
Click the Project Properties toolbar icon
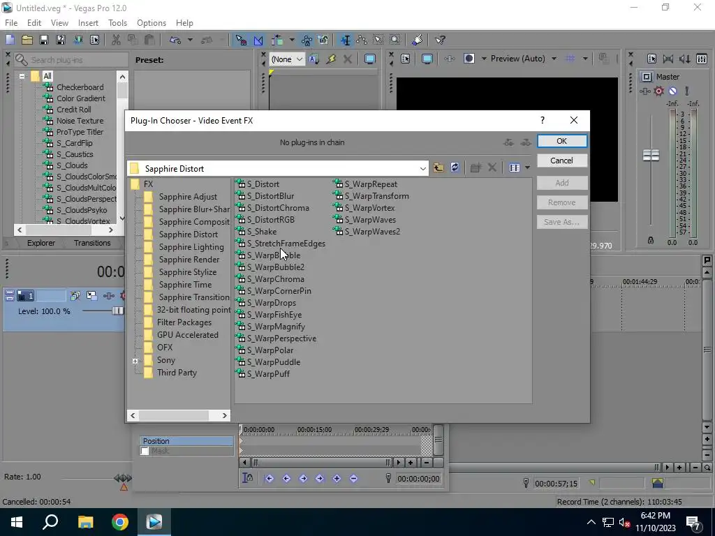click(x=95, y=40)
